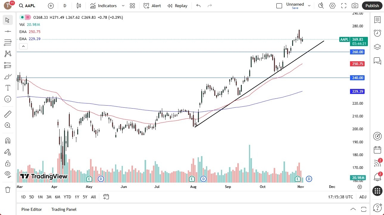Select the trend line drawing tool
The width and height of the screenshot is (384, 215).
7,31
